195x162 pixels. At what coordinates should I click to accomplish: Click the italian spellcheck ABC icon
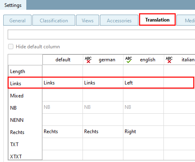click(169, 60)
